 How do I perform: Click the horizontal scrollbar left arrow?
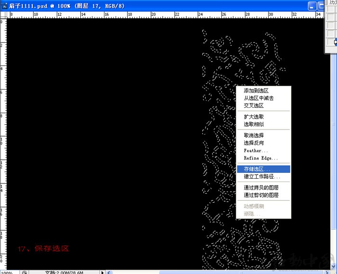tap(109, 273)
